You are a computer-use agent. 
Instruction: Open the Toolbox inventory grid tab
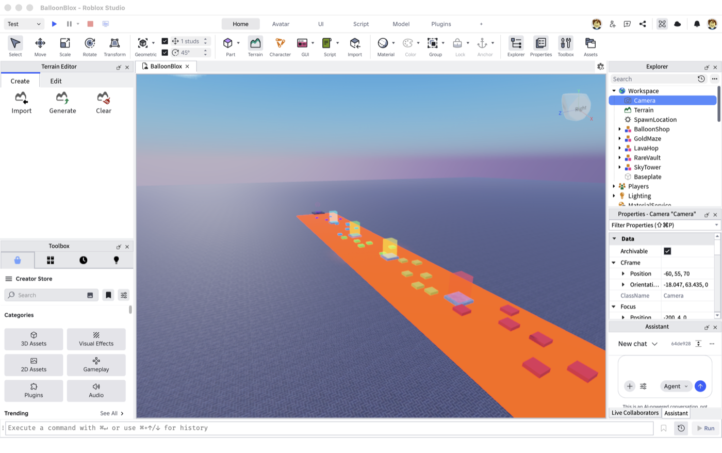(51, 261)
